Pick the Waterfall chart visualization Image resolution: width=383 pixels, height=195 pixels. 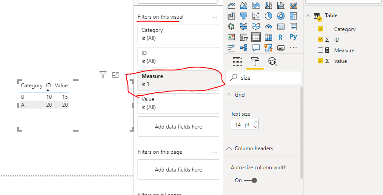231,16
